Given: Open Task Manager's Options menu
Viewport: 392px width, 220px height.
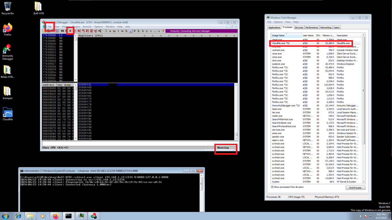Looking at the screenshot, I should coord(278,22).
